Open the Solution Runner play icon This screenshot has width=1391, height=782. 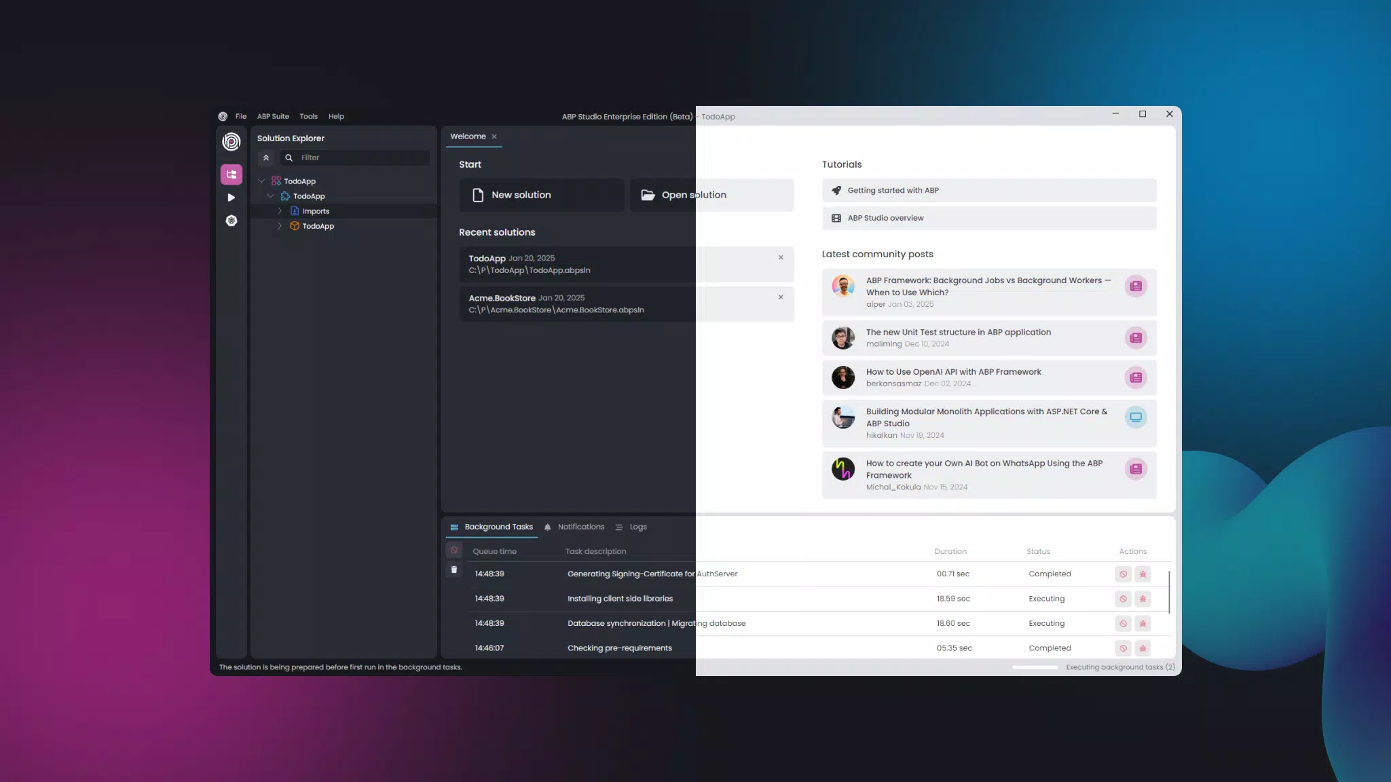point(231,198)
